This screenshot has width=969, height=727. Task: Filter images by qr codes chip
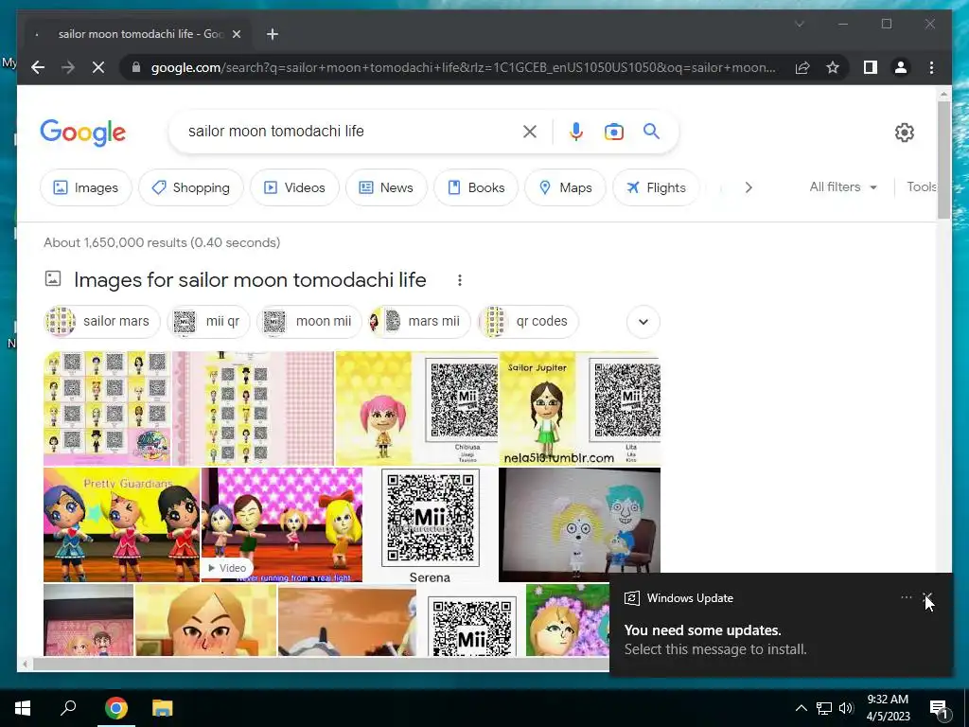(528, 322)
